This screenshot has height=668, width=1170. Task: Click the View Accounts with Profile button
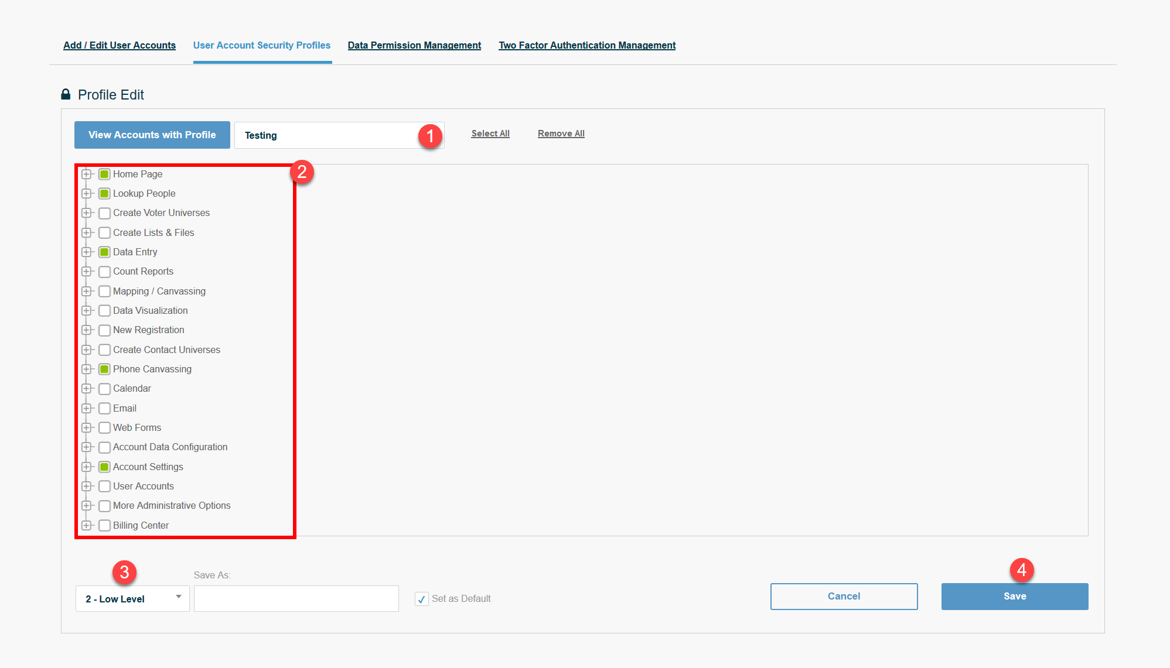point(152,135)
